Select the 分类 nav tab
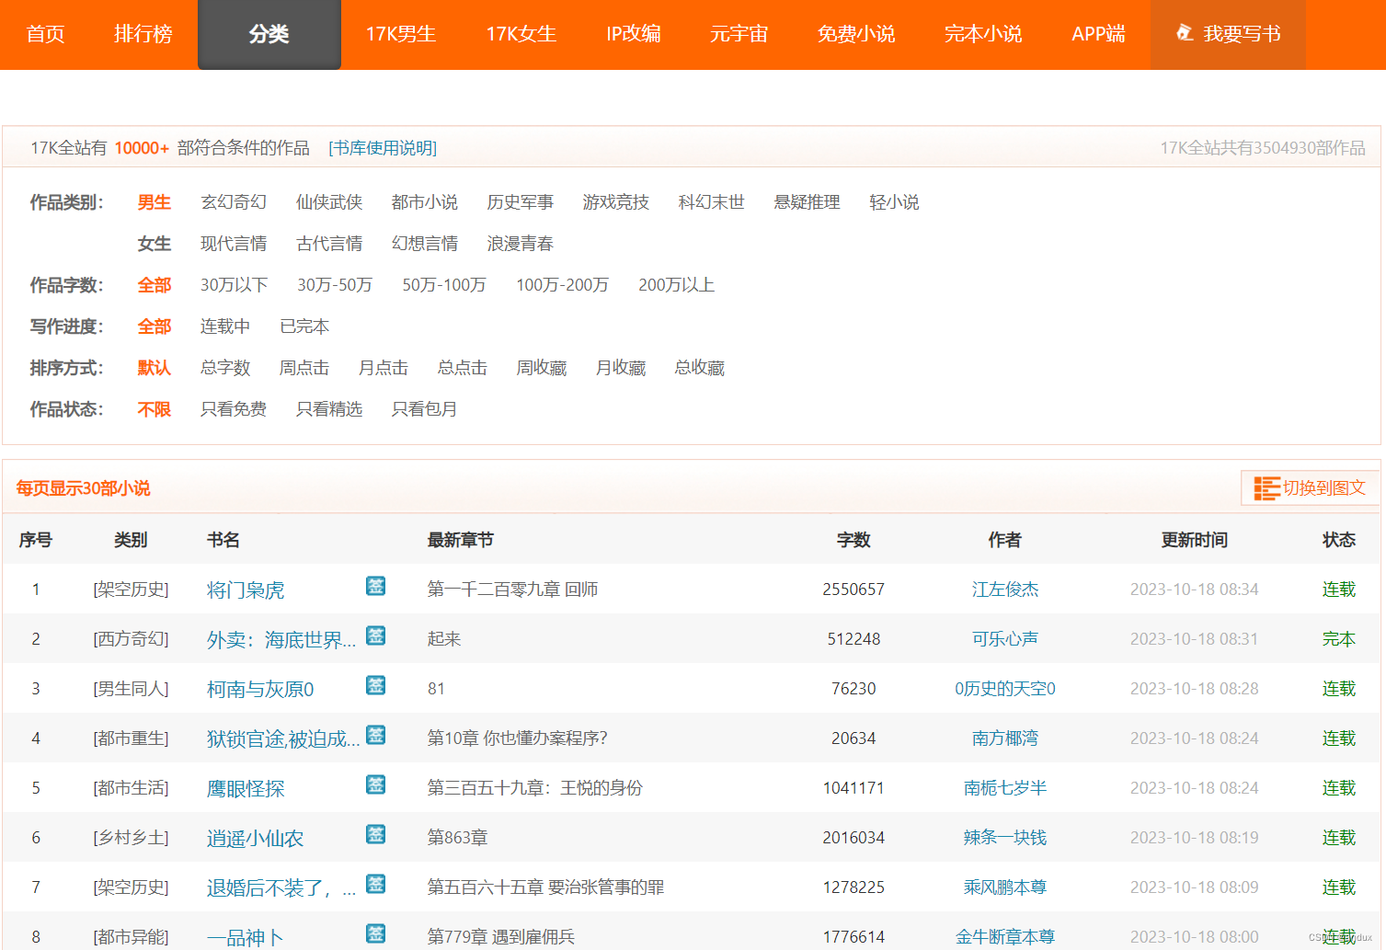 point(269,34)
